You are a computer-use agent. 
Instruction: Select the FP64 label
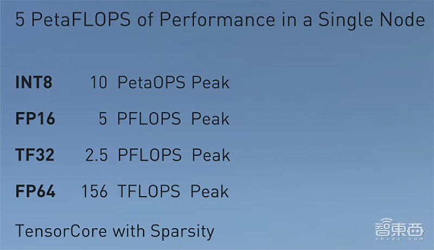35,191
